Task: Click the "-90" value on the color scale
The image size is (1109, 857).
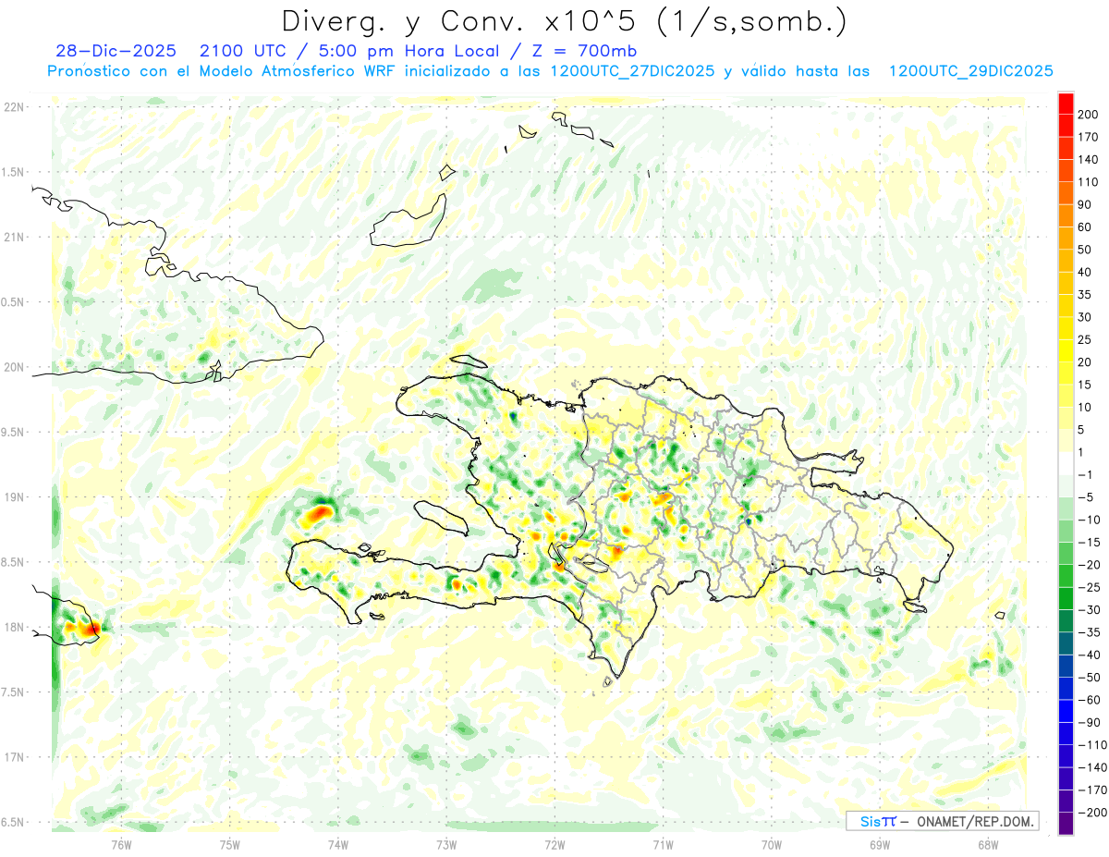Action: (x=1088, y=722)
